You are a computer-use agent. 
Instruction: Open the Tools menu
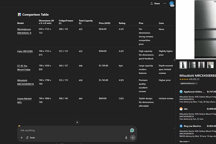pyautogui.click(x=31, y=138)
